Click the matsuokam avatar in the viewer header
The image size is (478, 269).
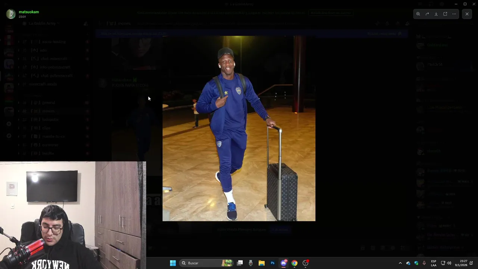11,14
